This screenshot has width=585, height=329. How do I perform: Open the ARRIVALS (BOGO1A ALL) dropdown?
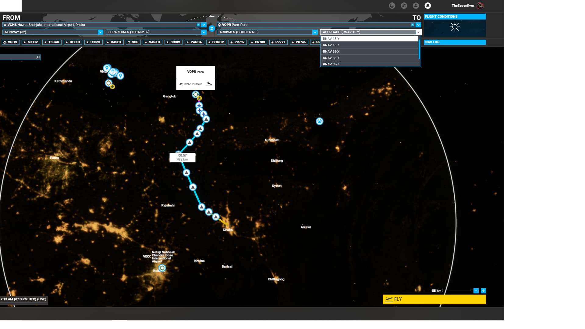pos(315,32)
